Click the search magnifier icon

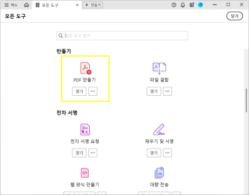tap(60, 35)
